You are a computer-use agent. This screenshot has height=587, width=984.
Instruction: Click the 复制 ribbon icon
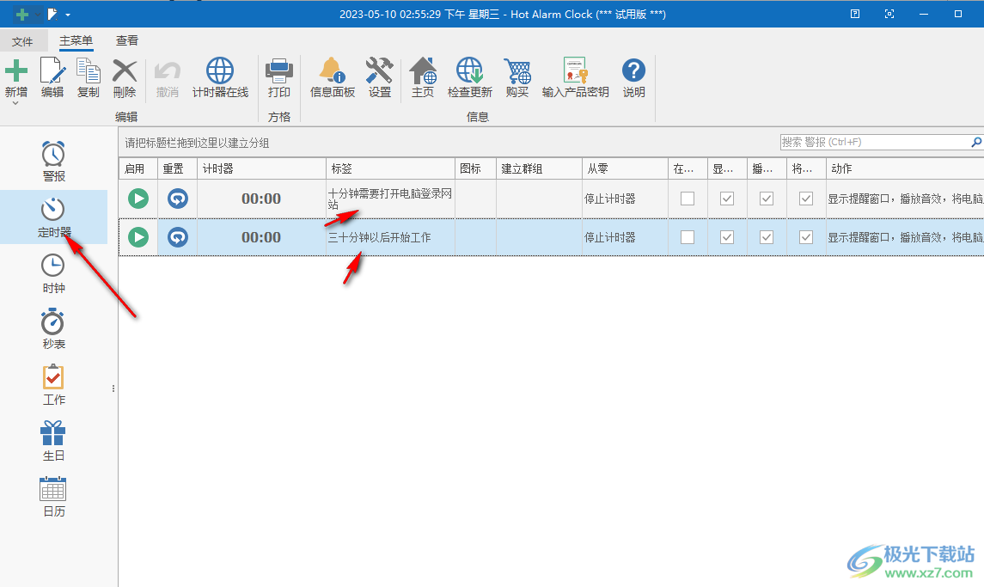(89, 71)
